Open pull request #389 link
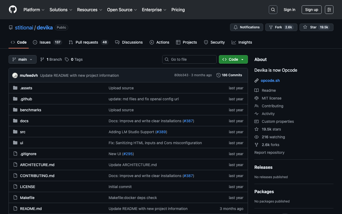This screenshot has width=342, height=214. click(x=161, y=132)
